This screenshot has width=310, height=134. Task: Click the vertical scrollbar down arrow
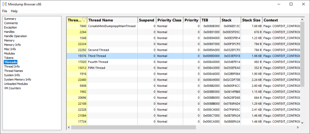click(302, 123)
